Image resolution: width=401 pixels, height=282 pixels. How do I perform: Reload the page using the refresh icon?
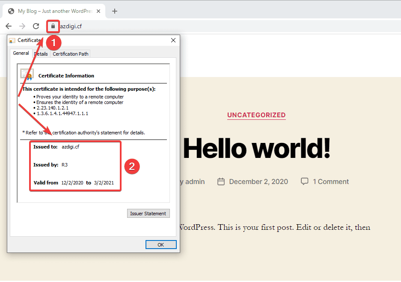[x=36, y=26]
